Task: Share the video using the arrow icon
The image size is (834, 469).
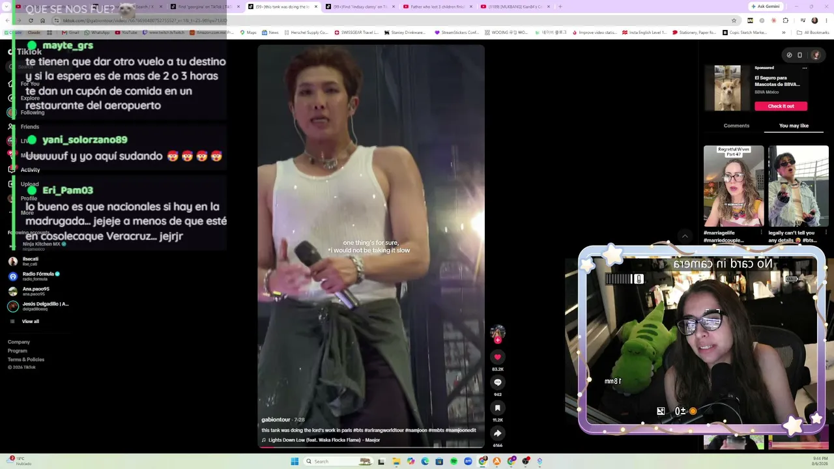Action: point(497,433)
